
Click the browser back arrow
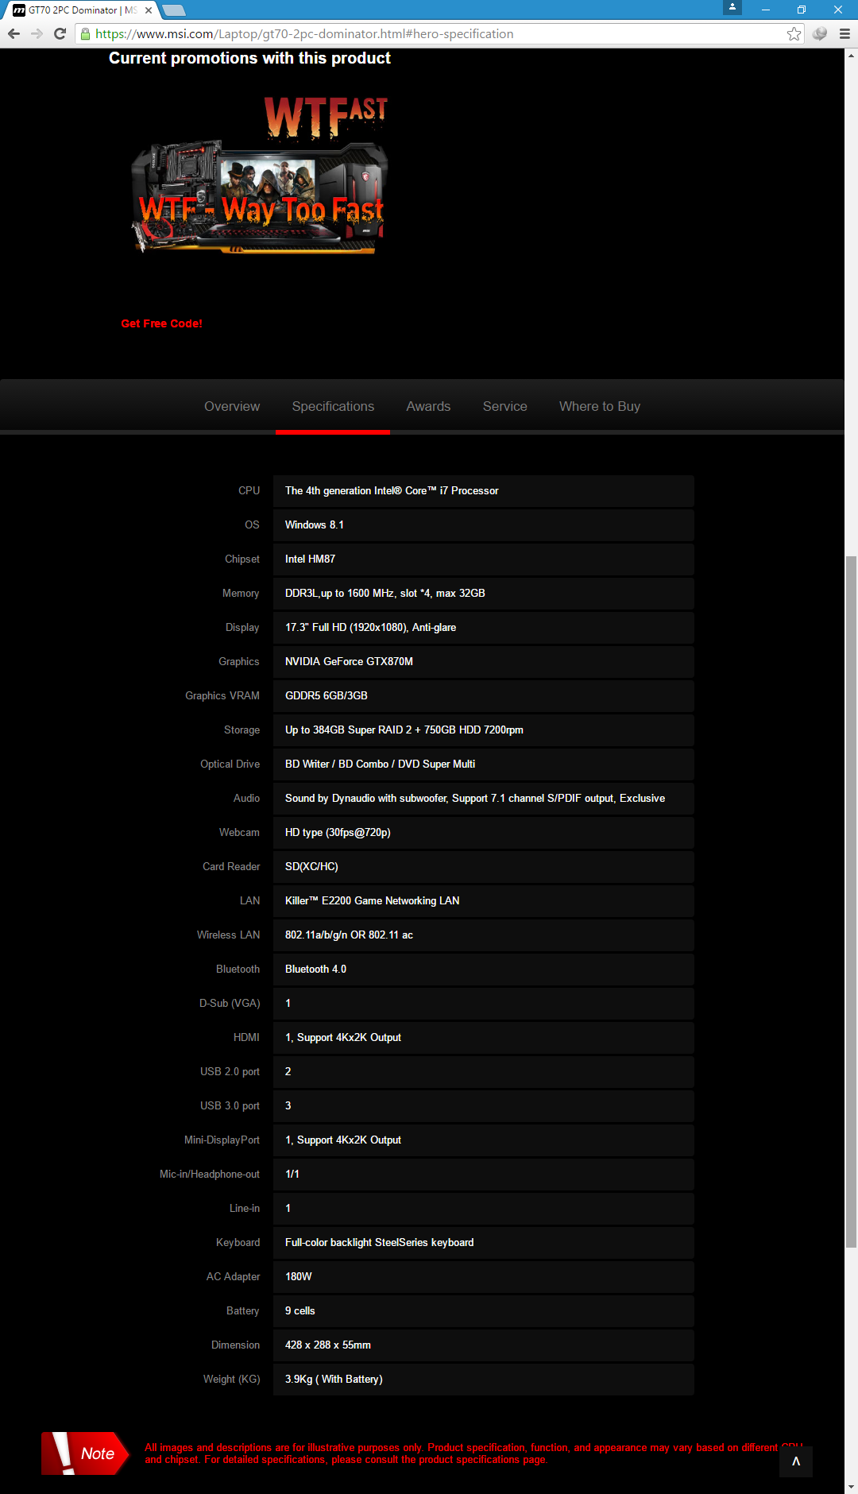point(13,33)
